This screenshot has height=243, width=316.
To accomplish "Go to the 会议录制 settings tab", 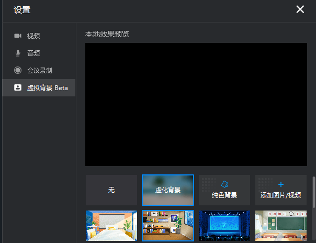I will (x=39, y=70).
